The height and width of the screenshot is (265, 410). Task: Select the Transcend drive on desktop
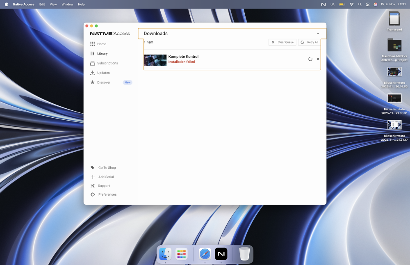tap(394, 21)
